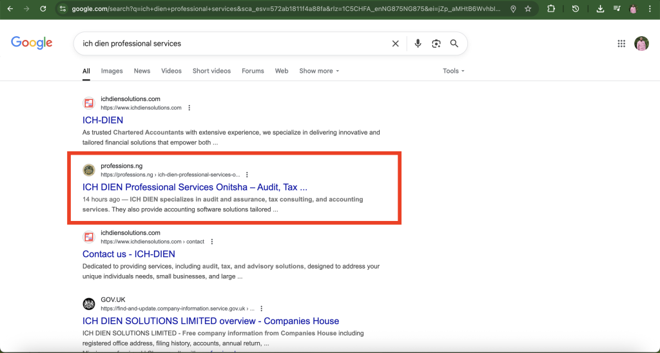Expand the Show more filters dropdown
This screenshot has height=353, width=660.
319,71
